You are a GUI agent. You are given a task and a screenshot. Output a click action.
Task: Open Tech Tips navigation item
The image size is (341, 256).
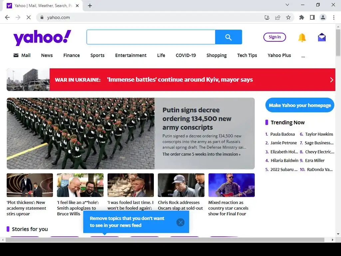click(247, 55)
